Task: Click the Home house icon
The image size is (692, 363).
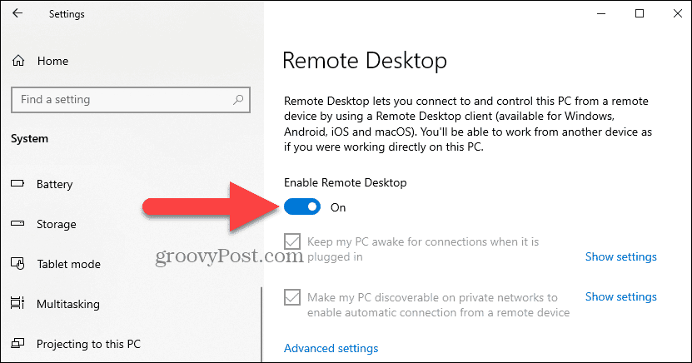Action: [18, 61]
